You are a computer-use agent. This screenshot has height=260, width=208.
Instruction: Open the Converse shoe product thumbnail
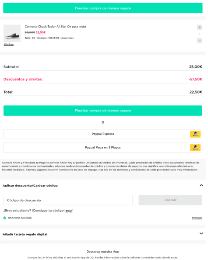click(12, 34)
